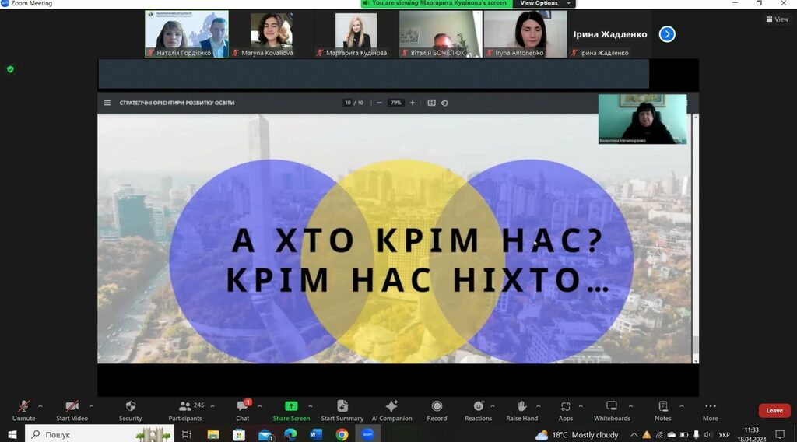Expand the View Options dropdown
Viewport: 797px width, 442px height.
(x=543, y=3)
